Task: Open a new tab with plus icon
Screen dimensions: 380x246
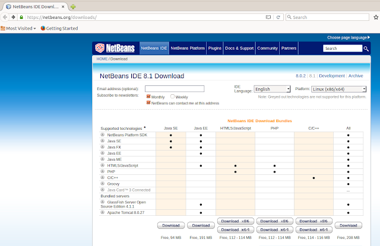Action: click(x=73, y=7)
